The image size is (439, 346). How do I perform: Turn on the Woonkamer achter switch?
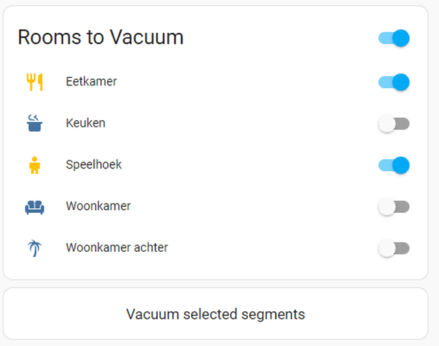394,248
